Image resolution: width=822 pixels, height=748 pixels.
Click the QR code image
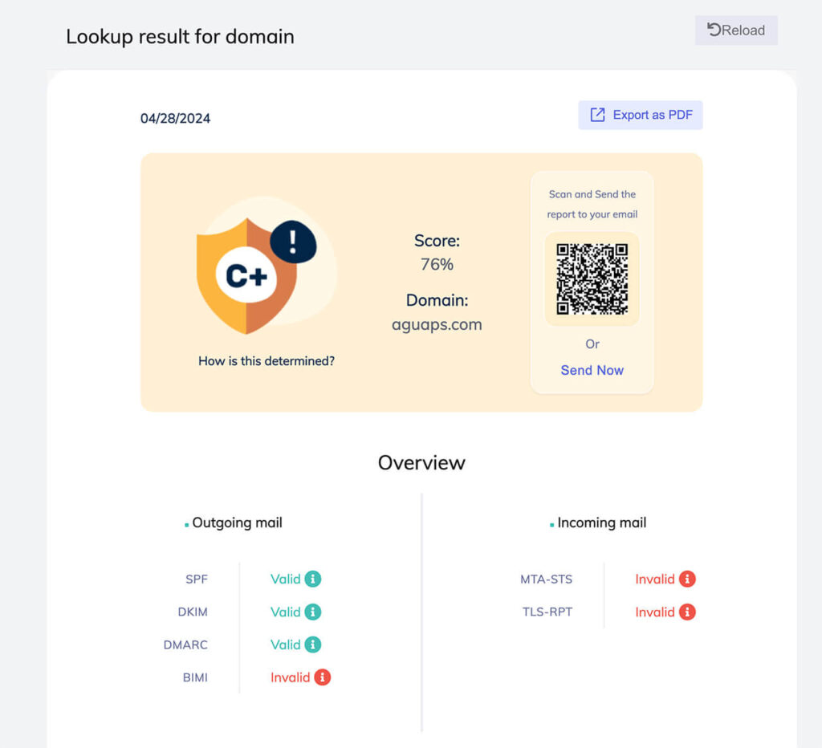(x=592, y=278)
